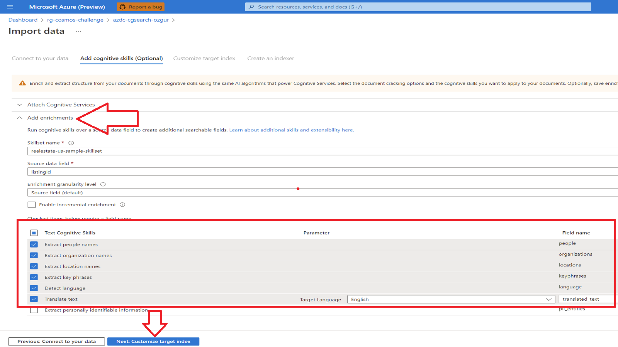This screenshot has height=347, width=618.
Task: Enable Extract personally identifiable information
Action: click(34, 310)
